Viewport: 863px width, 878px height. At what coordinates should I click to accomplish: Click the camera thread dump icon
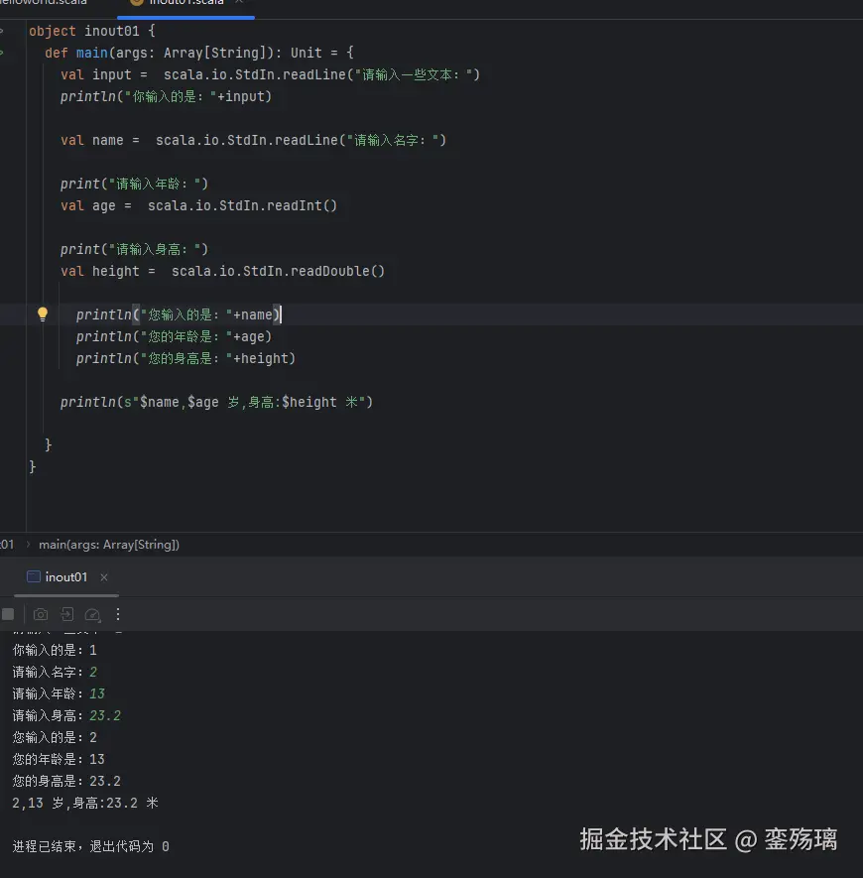tap(41, 614)
